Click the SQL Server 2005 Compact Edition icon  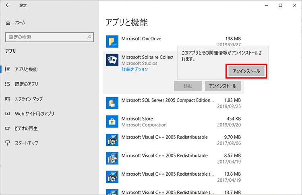[x=112, y=103]
